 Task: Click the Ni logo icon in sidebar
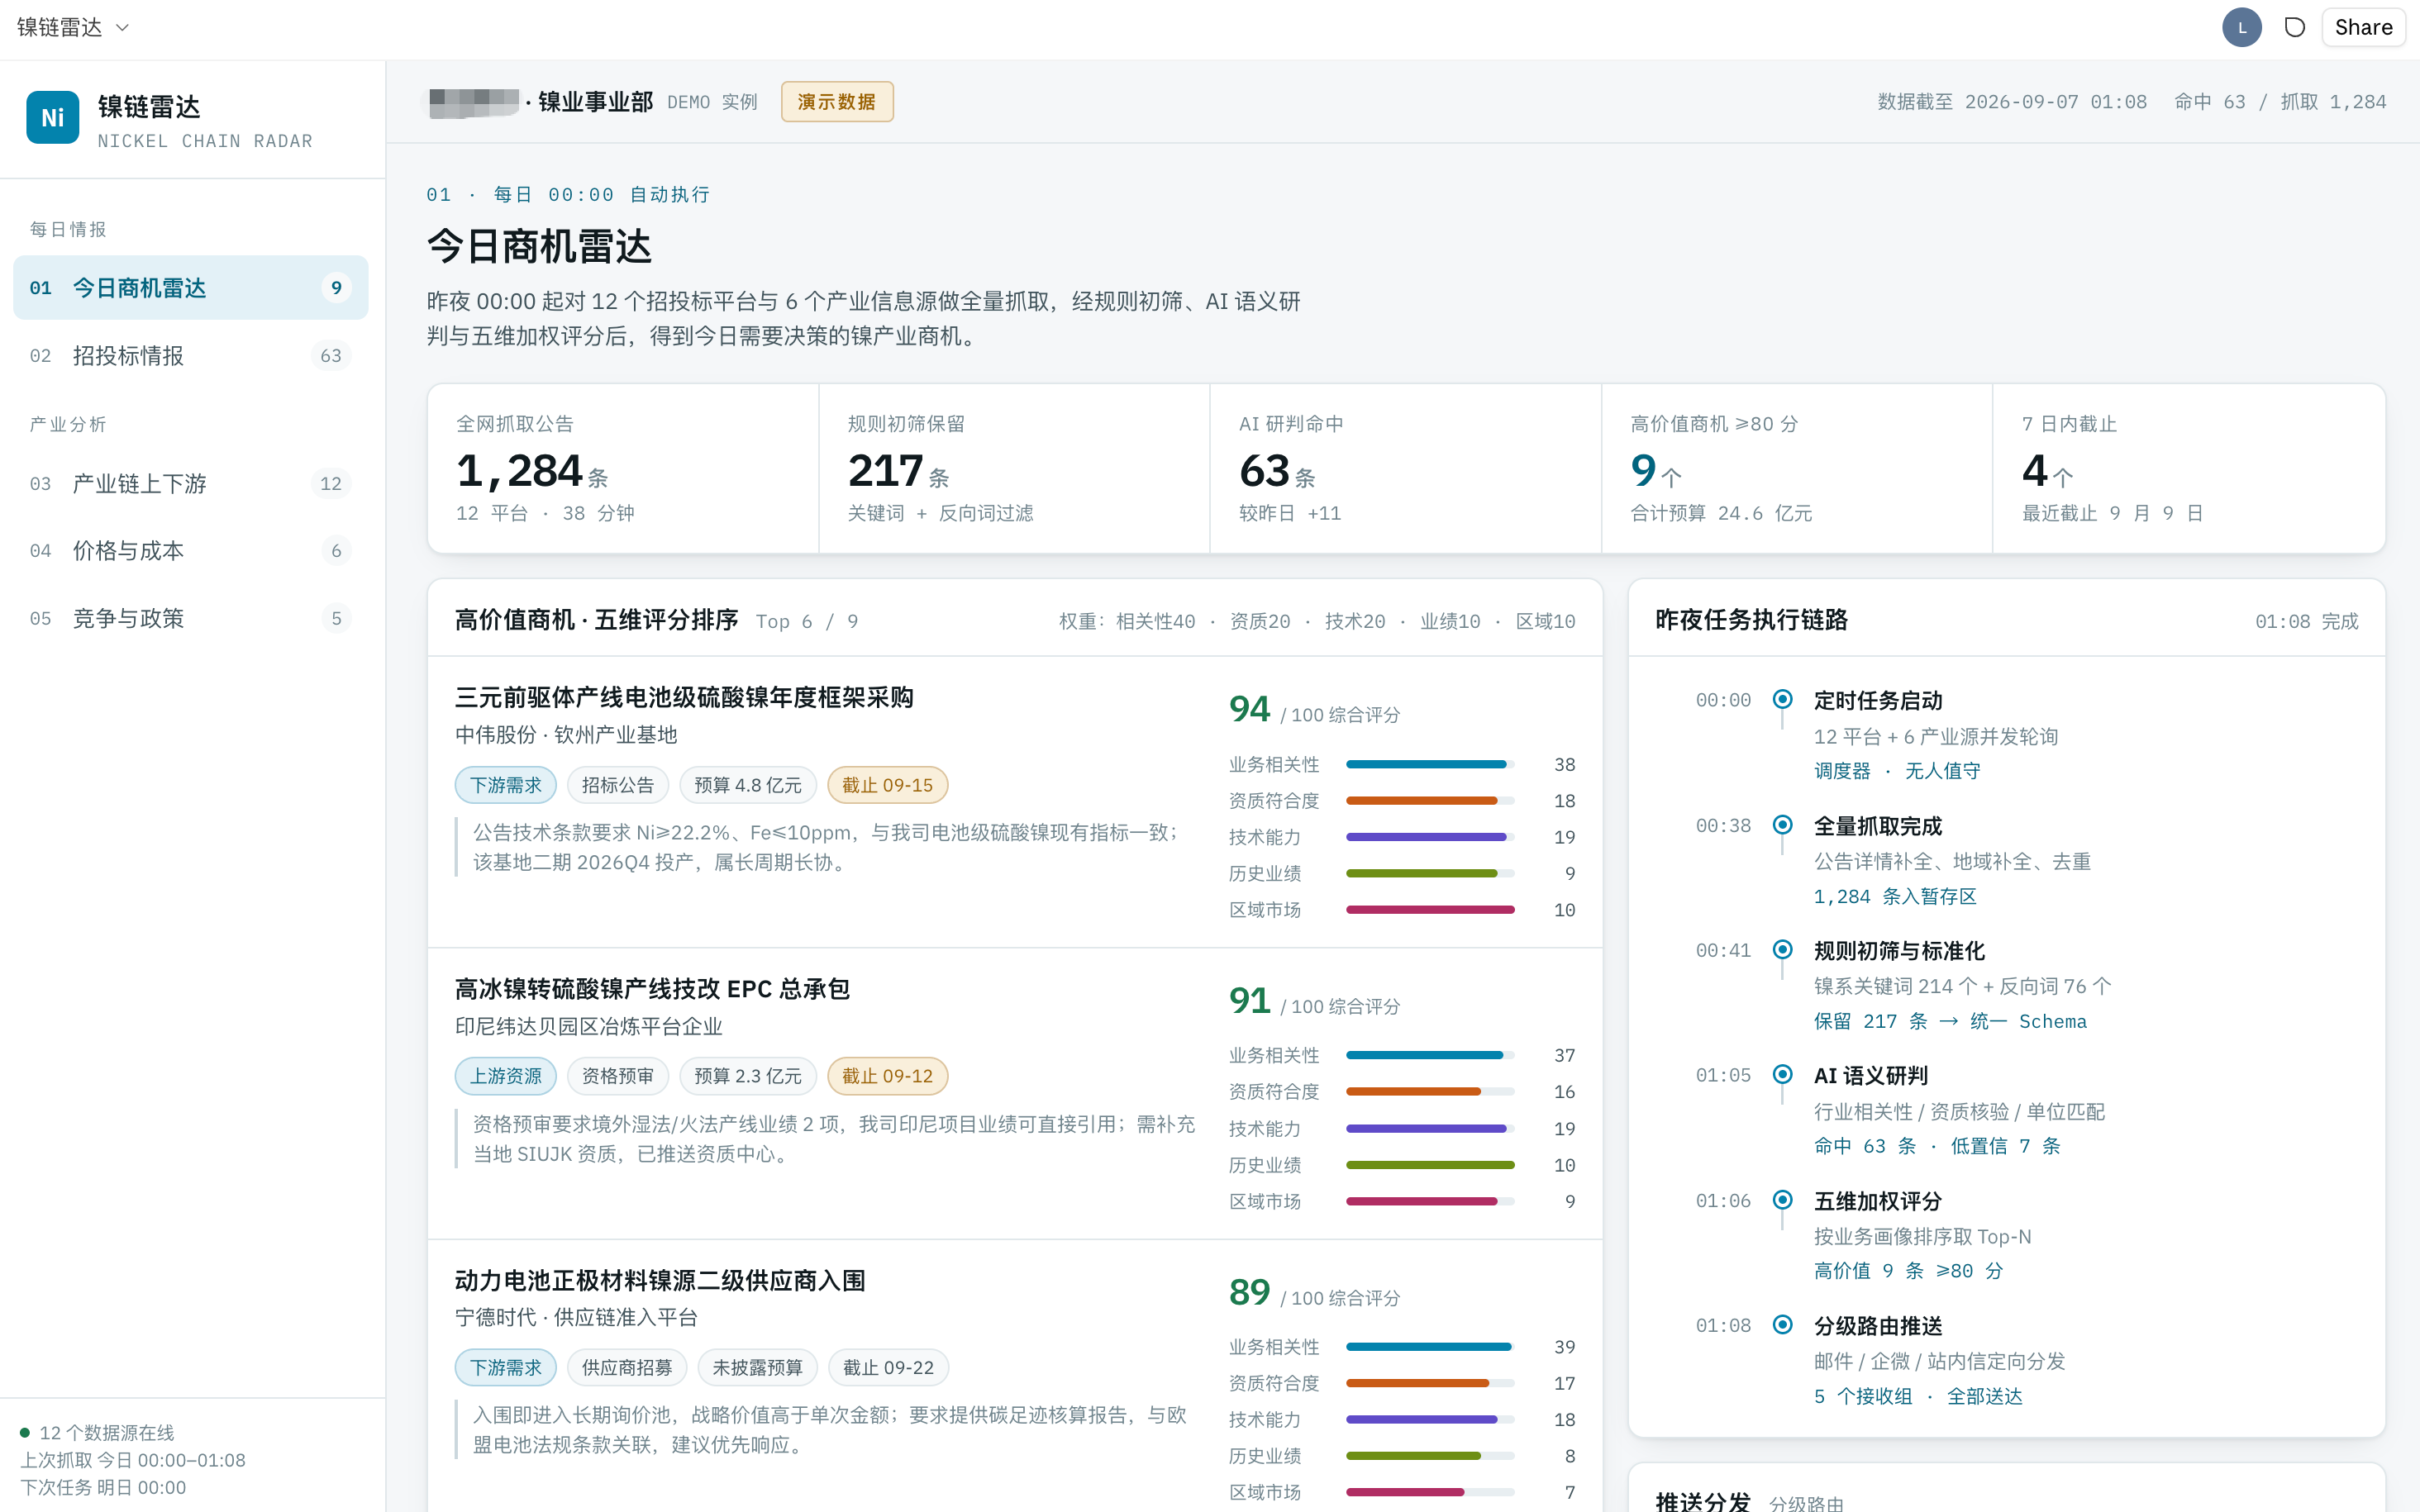(53, 118)
